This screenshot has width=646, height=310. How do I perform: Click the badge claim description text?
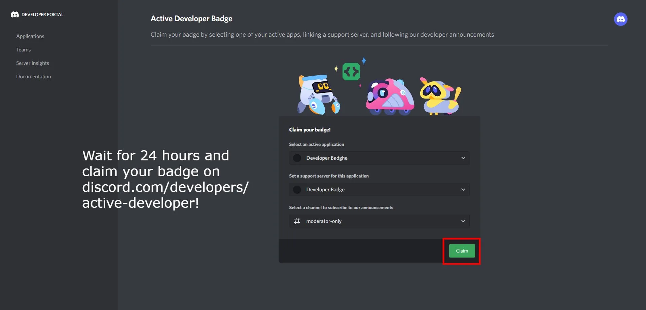[x=322, y=35]
